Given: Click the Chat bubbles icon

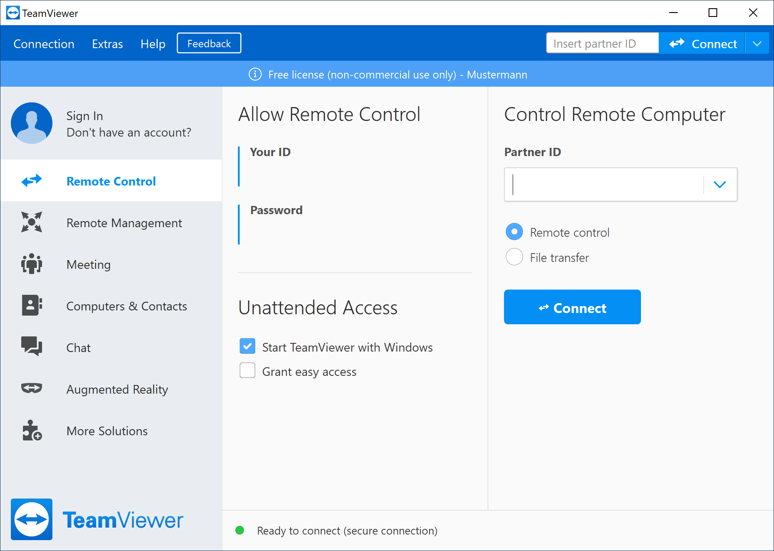Looking at the screenshot, I should pos(32,346).
